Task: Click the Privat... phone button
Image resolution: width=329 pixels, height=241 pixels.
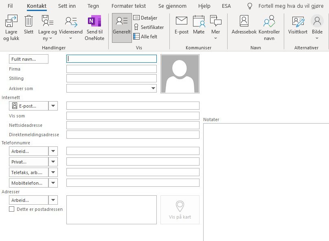Action: coord(29,162)
